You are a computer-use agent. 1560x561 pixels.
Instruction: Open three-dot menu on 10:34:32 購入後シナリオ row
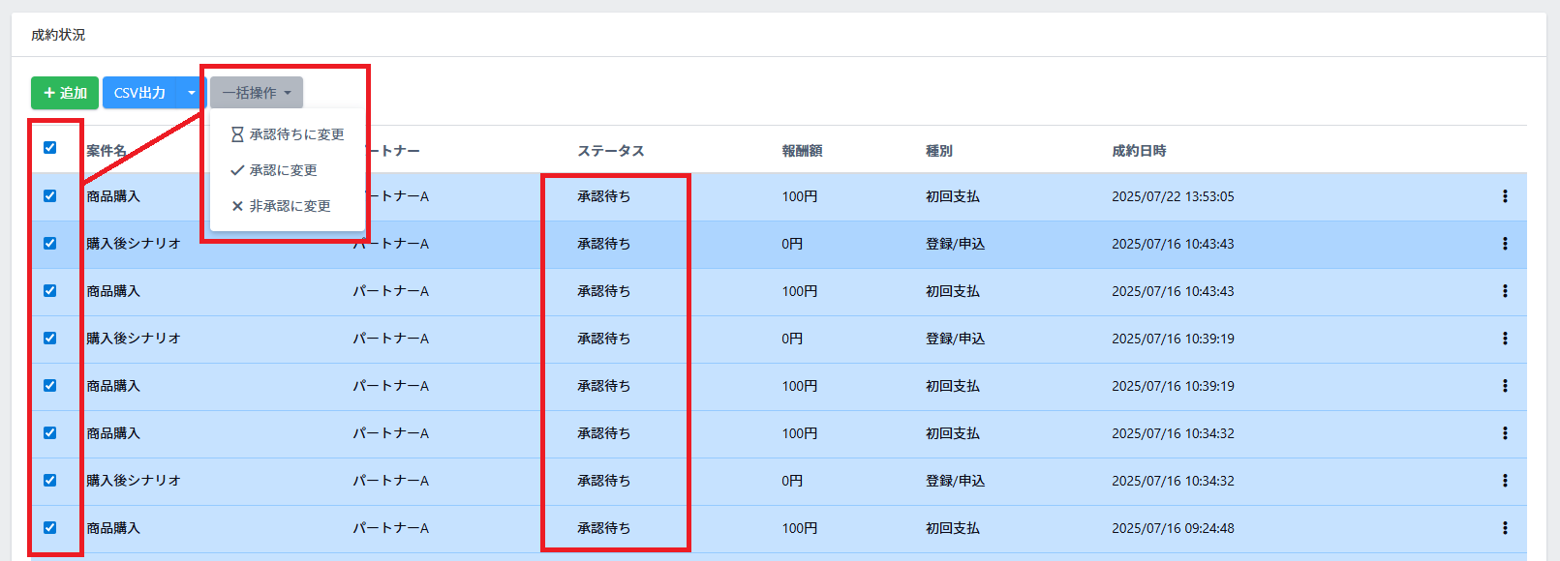click(x=1504, y=481)
